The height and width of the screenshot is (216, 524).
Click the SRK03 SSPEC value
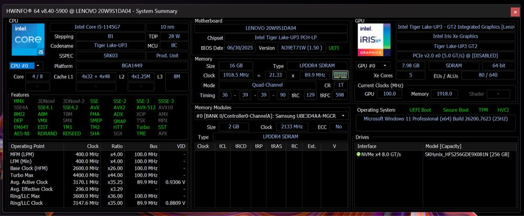click(110, 55)
